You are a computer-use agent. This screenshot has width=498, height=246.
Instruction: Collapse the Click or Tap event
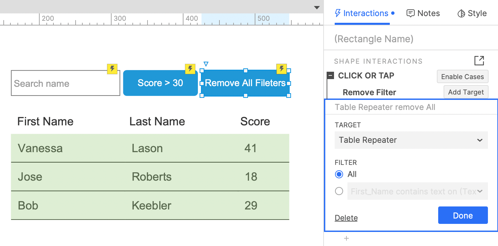[331, 76]
